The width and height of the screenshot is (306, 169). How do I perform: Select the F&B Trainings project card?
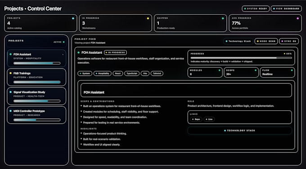tap(36, 77)
